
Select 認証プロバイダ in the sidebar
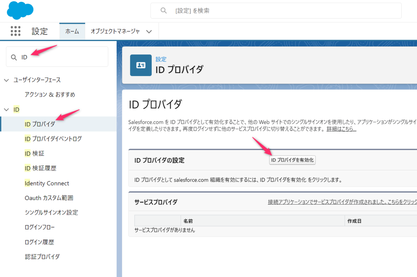(x=42, y=257)
